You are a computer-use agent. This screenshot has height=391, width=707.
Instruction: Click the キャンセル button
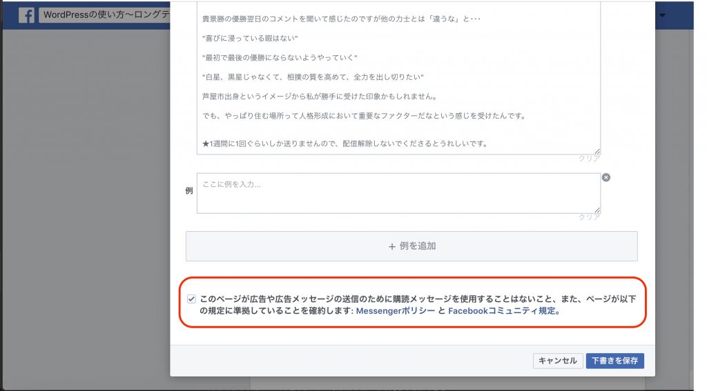click(558, 361)
